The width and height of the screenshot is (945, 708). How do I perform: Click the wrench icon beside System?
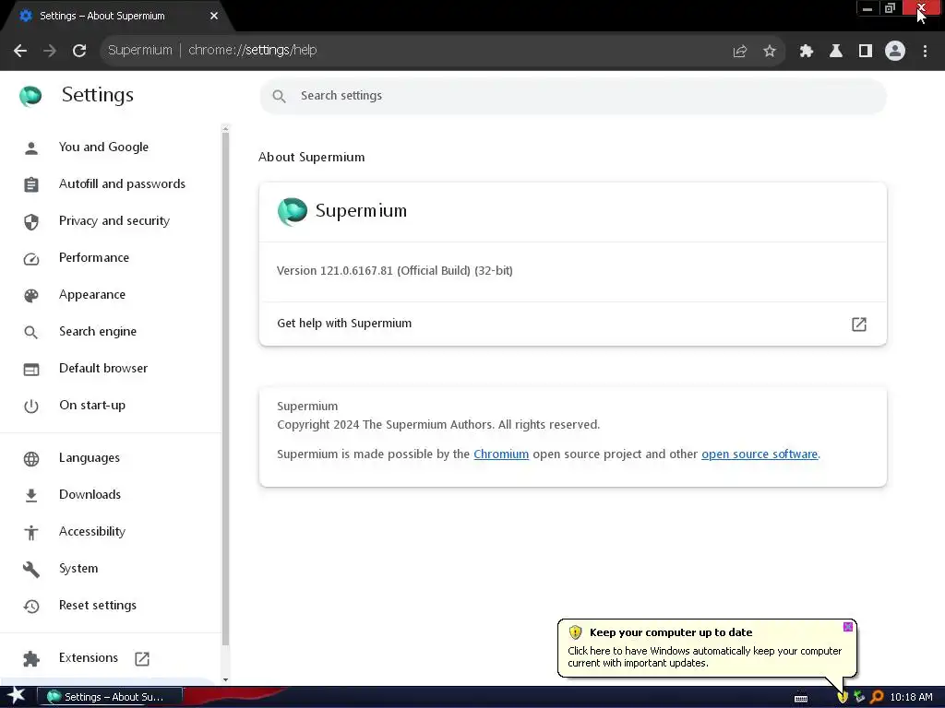[x=31, y=570]
